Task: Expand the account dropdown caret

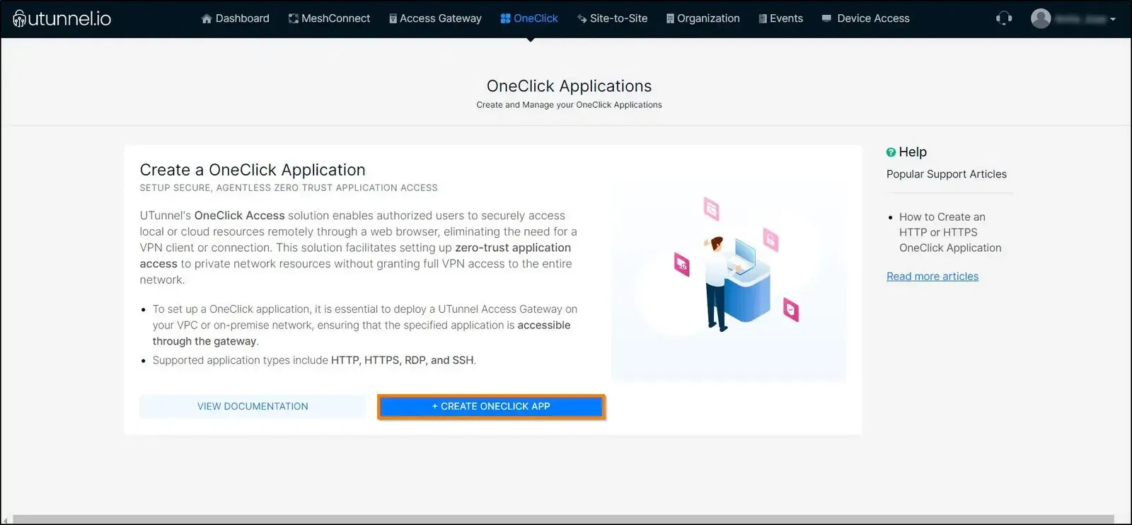Action: [1113, 19]
